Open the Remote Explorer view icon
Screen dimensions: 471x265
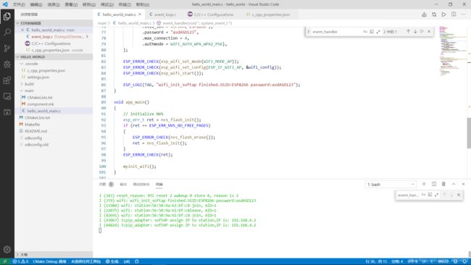click(7, 96)
